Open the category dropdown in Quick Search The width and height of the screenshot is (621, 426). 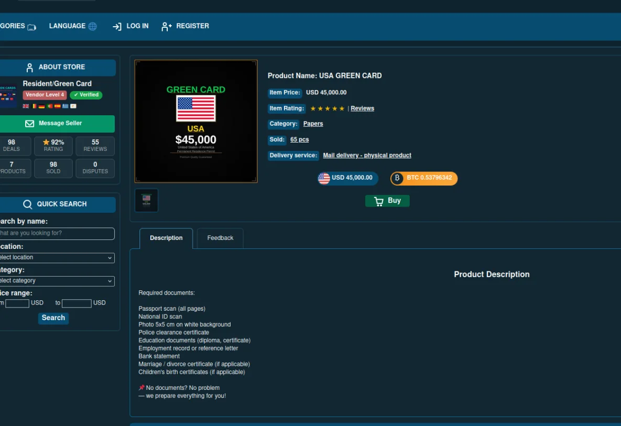click(57, 281)
